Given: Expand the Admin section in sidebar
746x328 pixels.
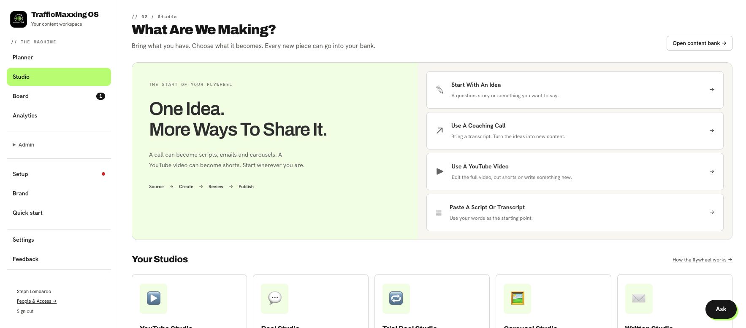Looking at the screenshot, I should pyautogui.click(x=23, y=145).
